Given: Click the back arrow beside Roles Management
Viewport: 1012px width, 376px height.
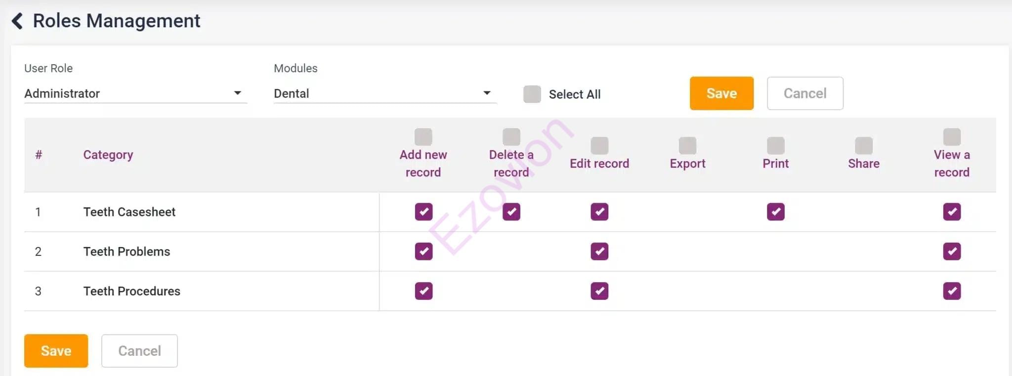Looking at the screenshot, I should (x=17, y=21).
